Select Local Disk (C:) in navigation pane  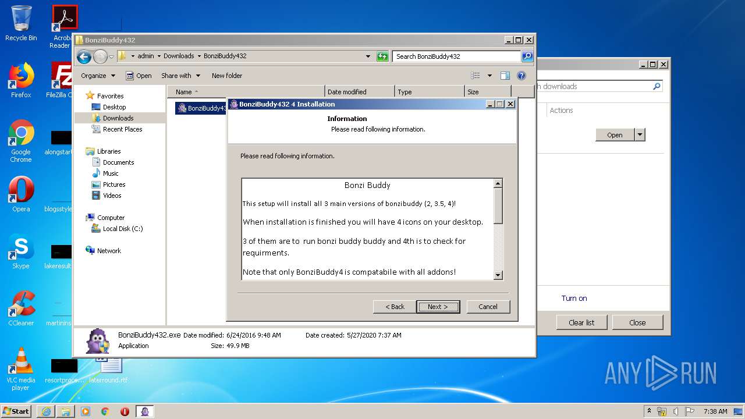point(123,229)
